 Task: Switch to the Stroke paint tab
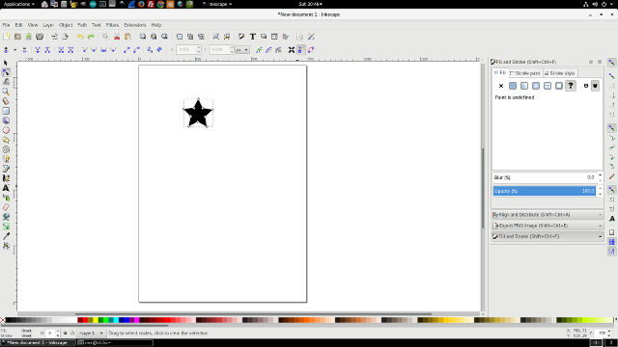point(525,73)
